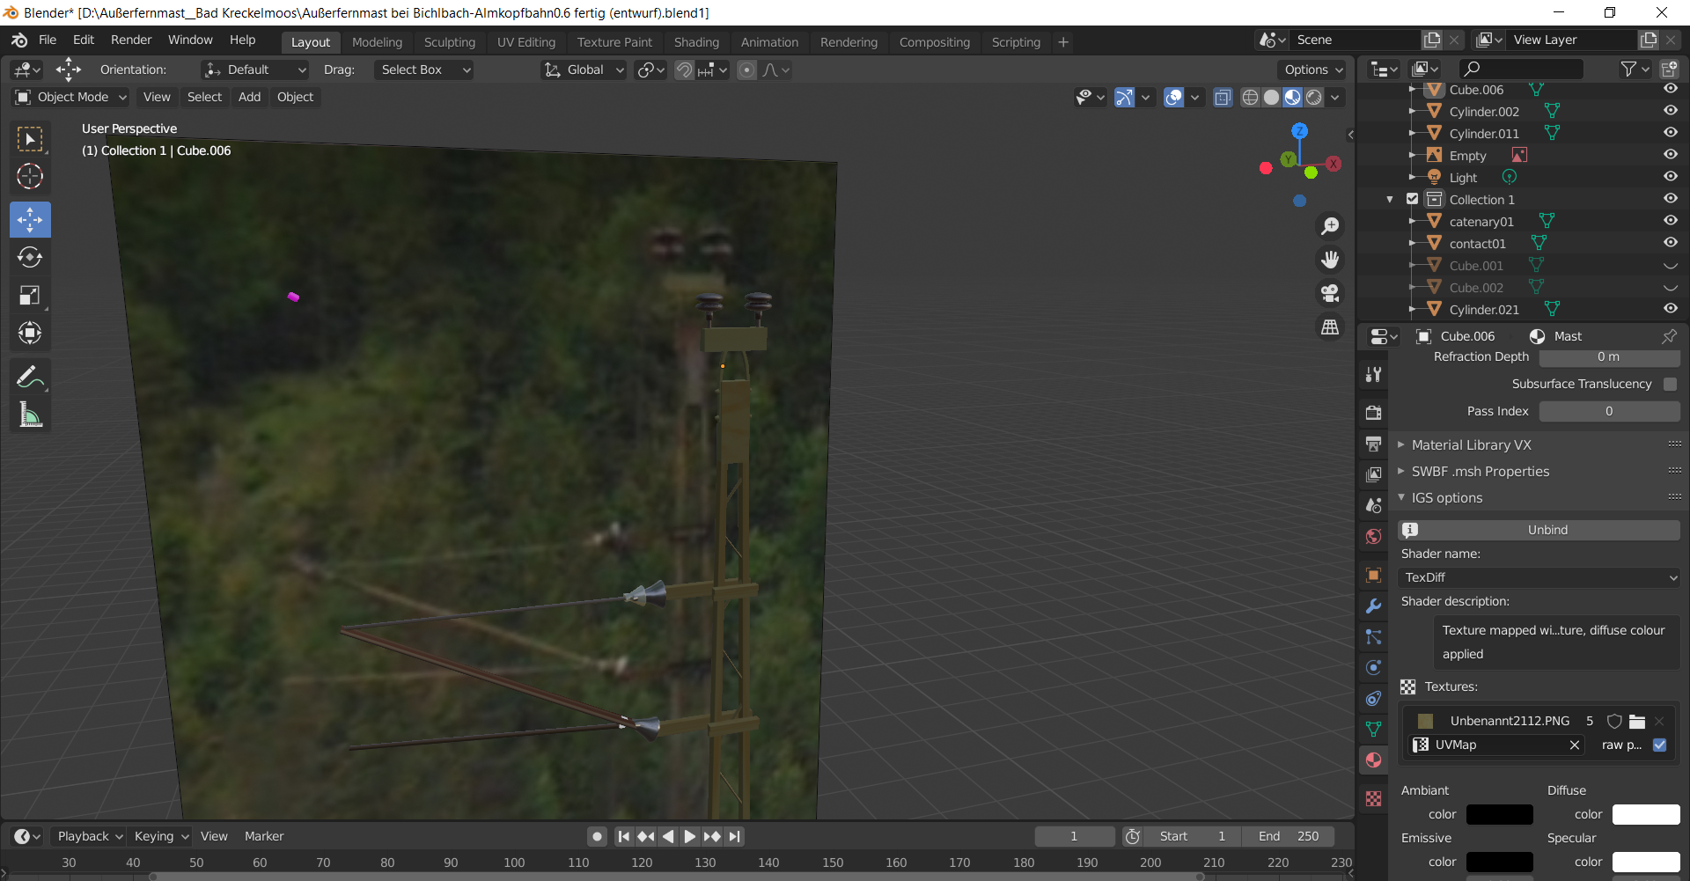This screenshot has width=1690, height=881.
Task: Select the 3D Cursor tool
Action: [x=30, y=177]
